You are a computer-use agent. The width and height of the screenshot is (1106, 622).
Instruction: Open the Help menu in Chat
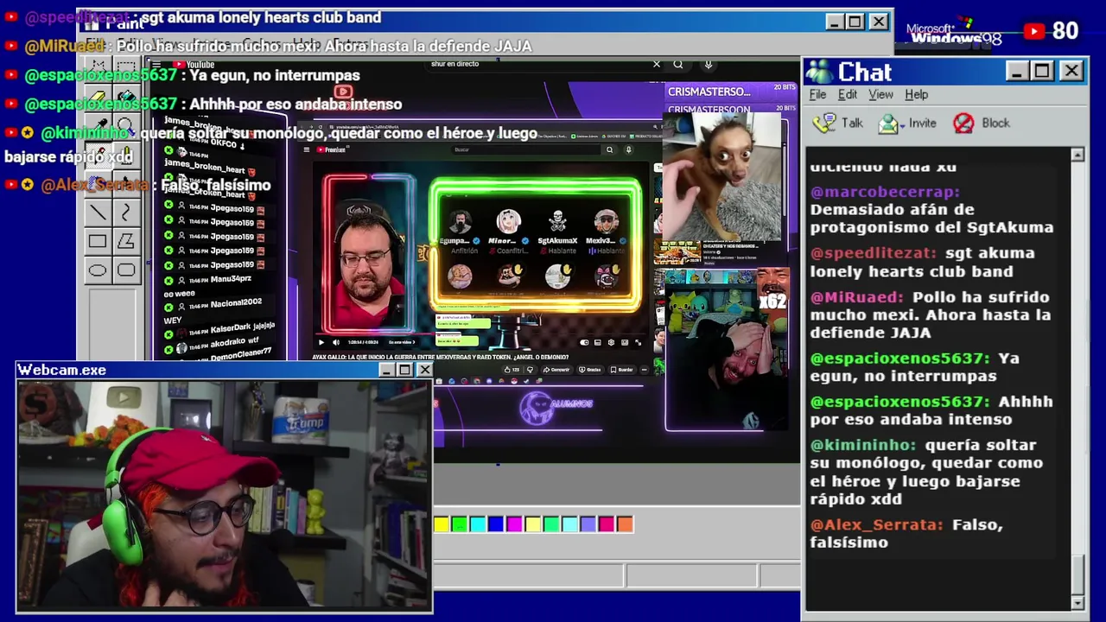(x=916, y=94)
